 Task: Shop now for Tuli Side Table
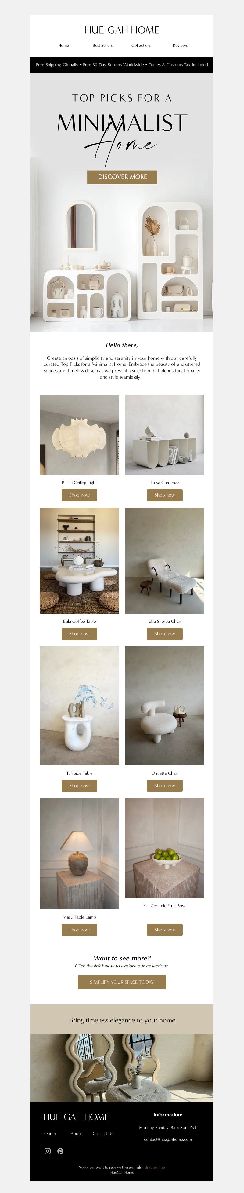(80, 785)
